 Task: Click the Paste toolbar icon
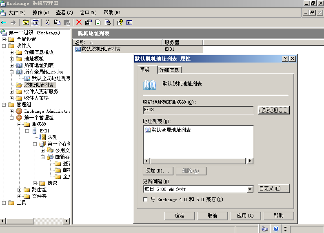tap(67, 22)
